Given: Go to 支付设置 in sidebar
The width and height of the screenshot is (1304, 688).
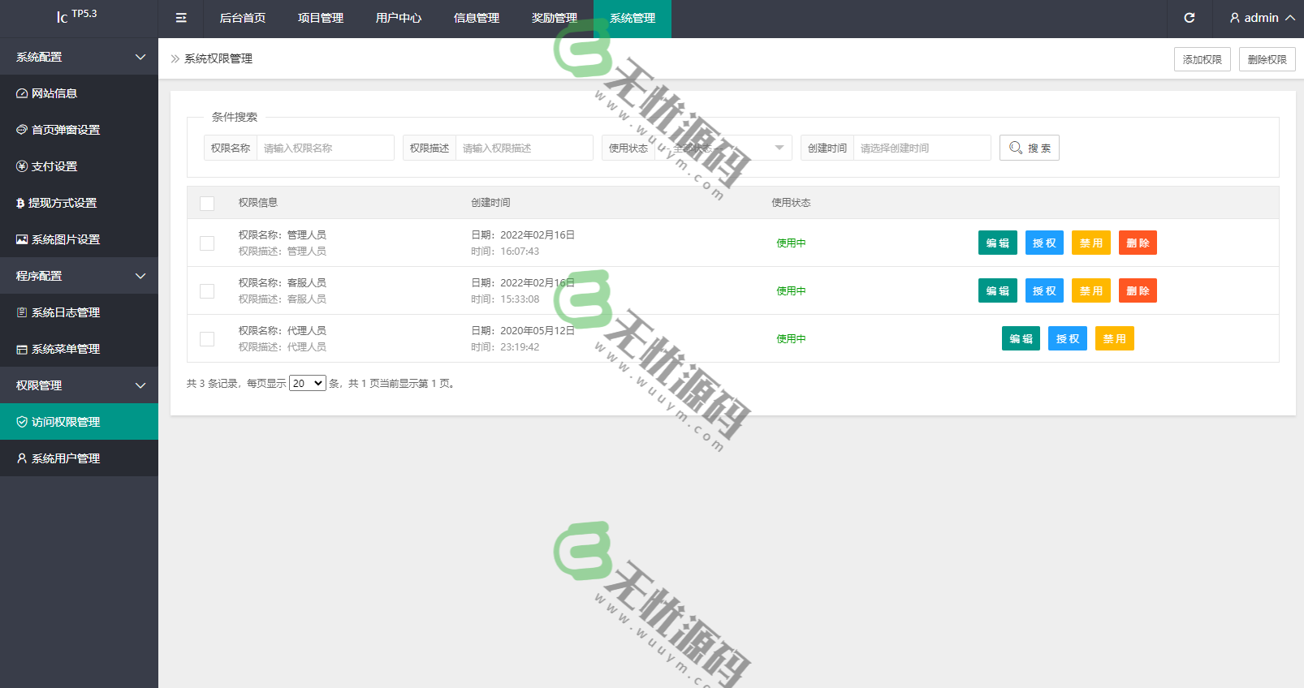Looking at the screenshot, I should coord(54,166).
